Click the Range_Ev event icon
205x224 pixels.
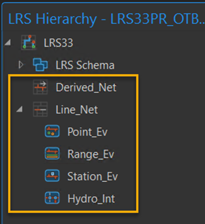pyautogui.click(x=52, y=153)
